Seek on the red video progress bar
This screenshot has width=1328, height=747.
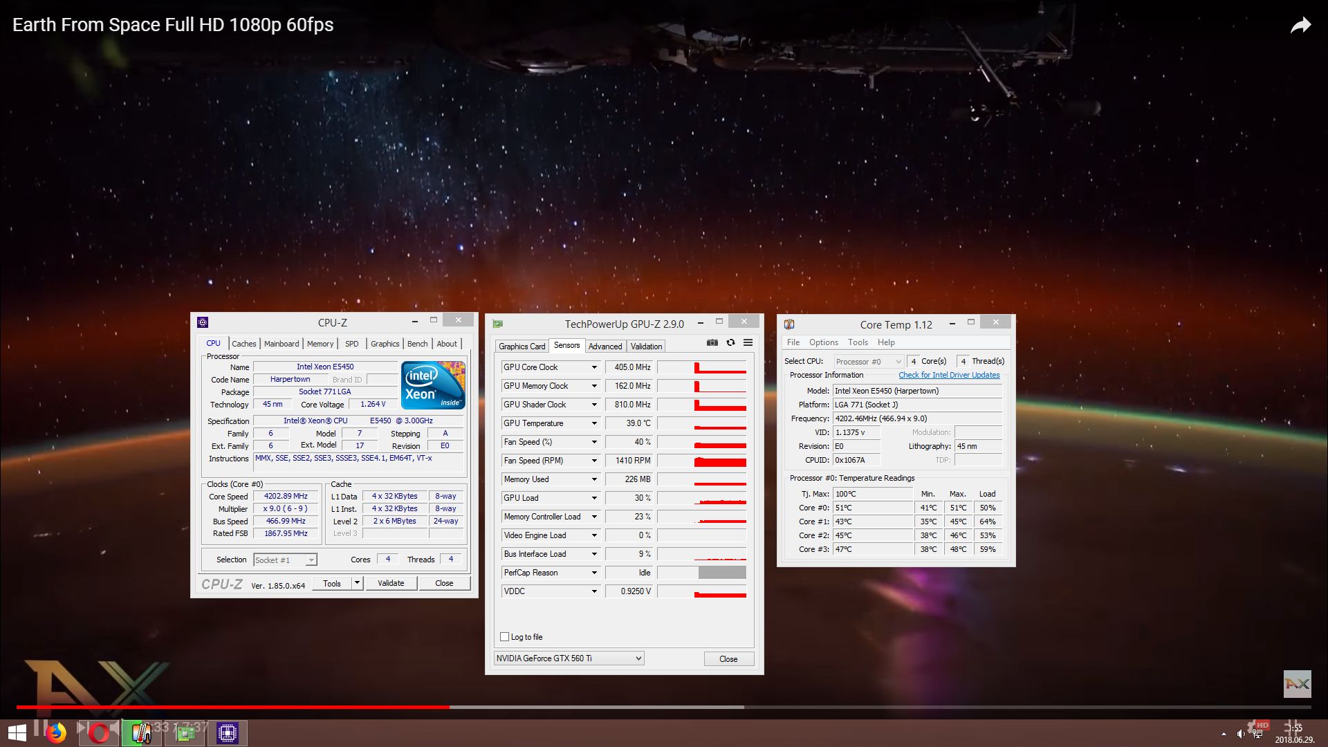coord(232,707)
